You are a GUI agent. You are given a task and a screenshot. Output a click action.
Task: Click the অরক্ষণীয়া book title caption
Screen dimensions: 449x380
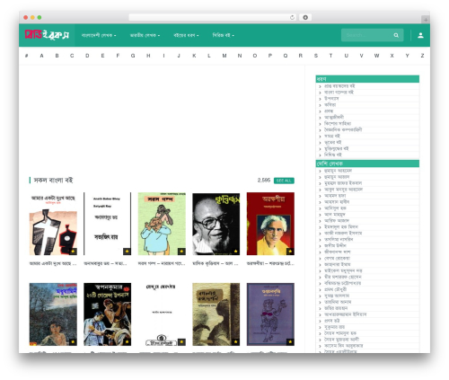coord(270,263)
